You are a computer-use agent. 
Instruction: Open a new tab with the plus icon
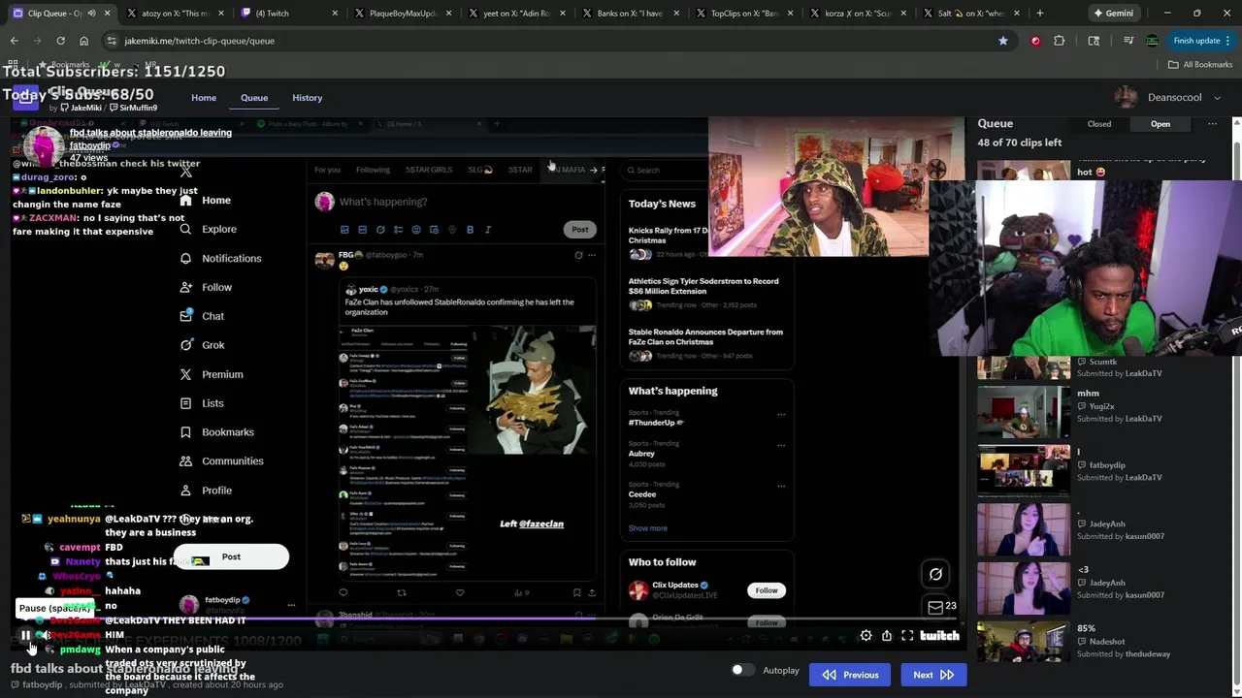(1039, 14)
